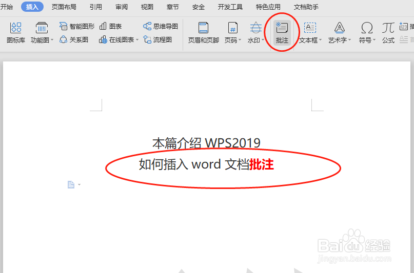Click the numbering icon right of 公式

pyautogui.click(x=403, y=26)
